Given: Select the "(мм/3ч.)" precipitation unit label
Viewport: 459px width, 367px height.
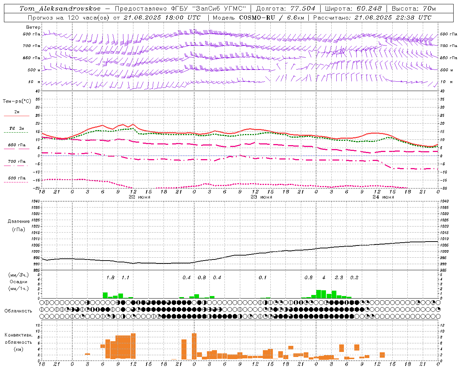Looking at the screenshot, I should pyautogui.click(x=18, y=275).
